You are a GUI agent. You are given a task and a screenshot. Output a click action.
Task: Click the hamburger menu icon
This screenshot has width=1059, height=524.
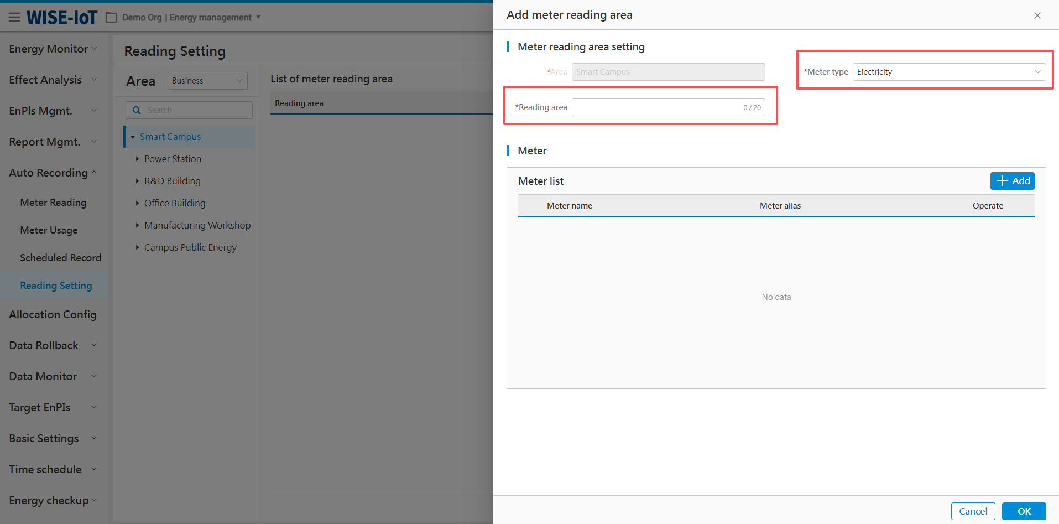pos(14,18)
